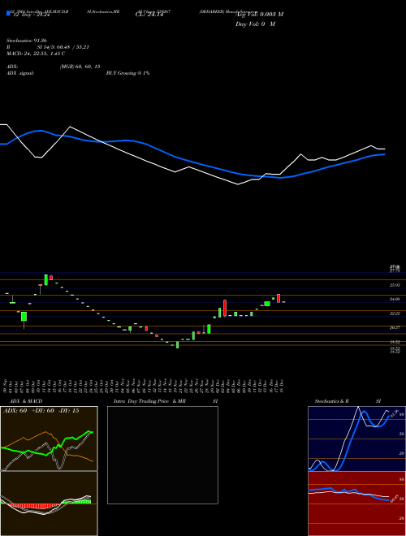Select the 'Stochastics: 91.36' reading

click(27, 41)
